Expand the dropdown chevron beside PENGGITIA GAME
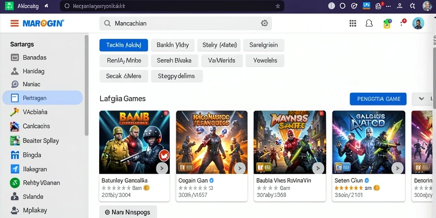436x218 pixels. point(422,99)
